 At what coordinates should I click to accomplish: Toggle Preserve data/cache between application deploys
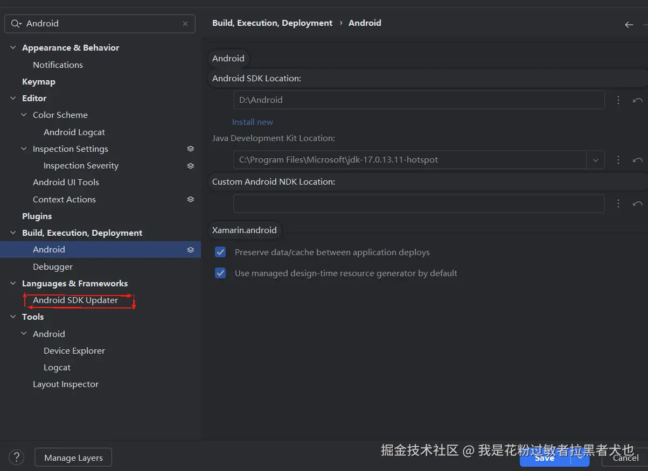coord(220,252)
